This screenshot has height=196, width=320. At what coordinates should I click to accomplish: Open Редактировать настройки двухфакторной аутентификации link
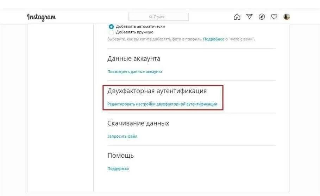162,104
